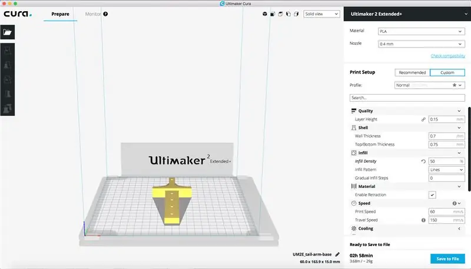Select the Move tool in left toolbar

[x=8, y=51]
